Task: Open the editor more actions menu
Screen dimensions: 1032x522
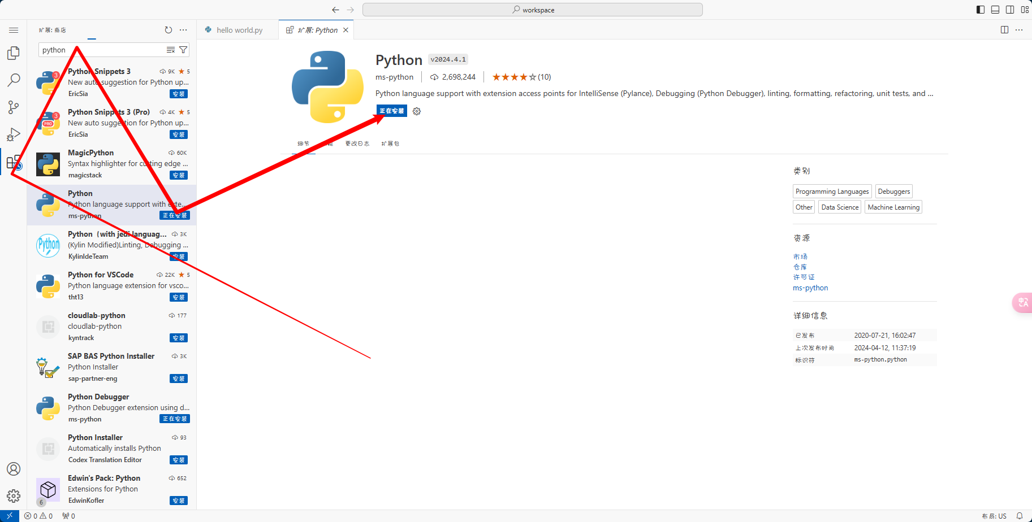Action: [1019, 30]
